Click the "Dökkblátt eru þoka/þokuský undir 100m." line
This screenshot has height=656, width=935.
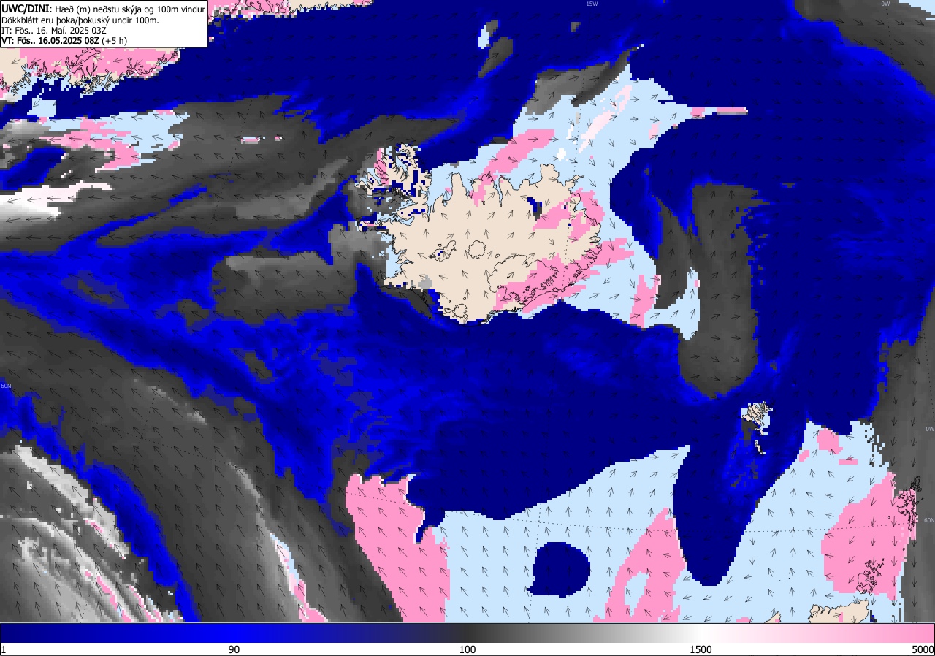[x=80, y=20]
